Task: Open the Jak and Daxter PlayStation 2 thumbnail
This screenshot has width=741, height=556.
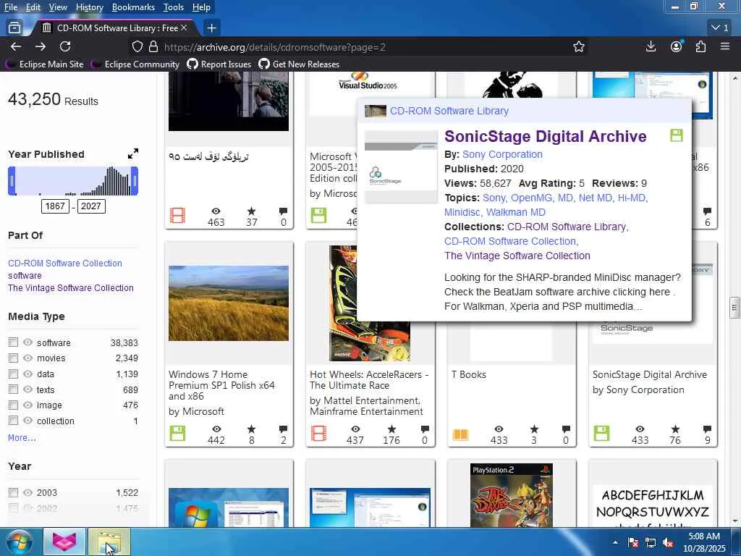Action: pos(512,495)
